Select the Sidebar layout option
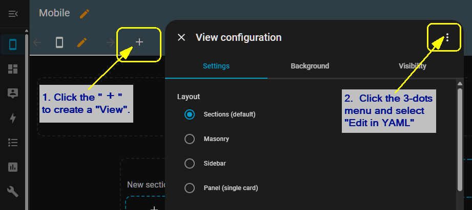Image resolution: width=472 pixels, height=210 pixels. point(190,164)
